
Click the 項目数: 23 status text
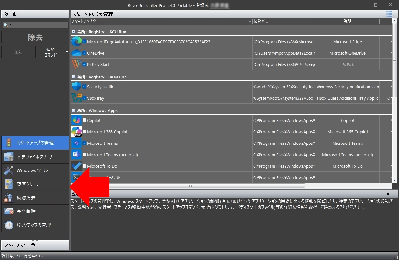click(11, 256)
